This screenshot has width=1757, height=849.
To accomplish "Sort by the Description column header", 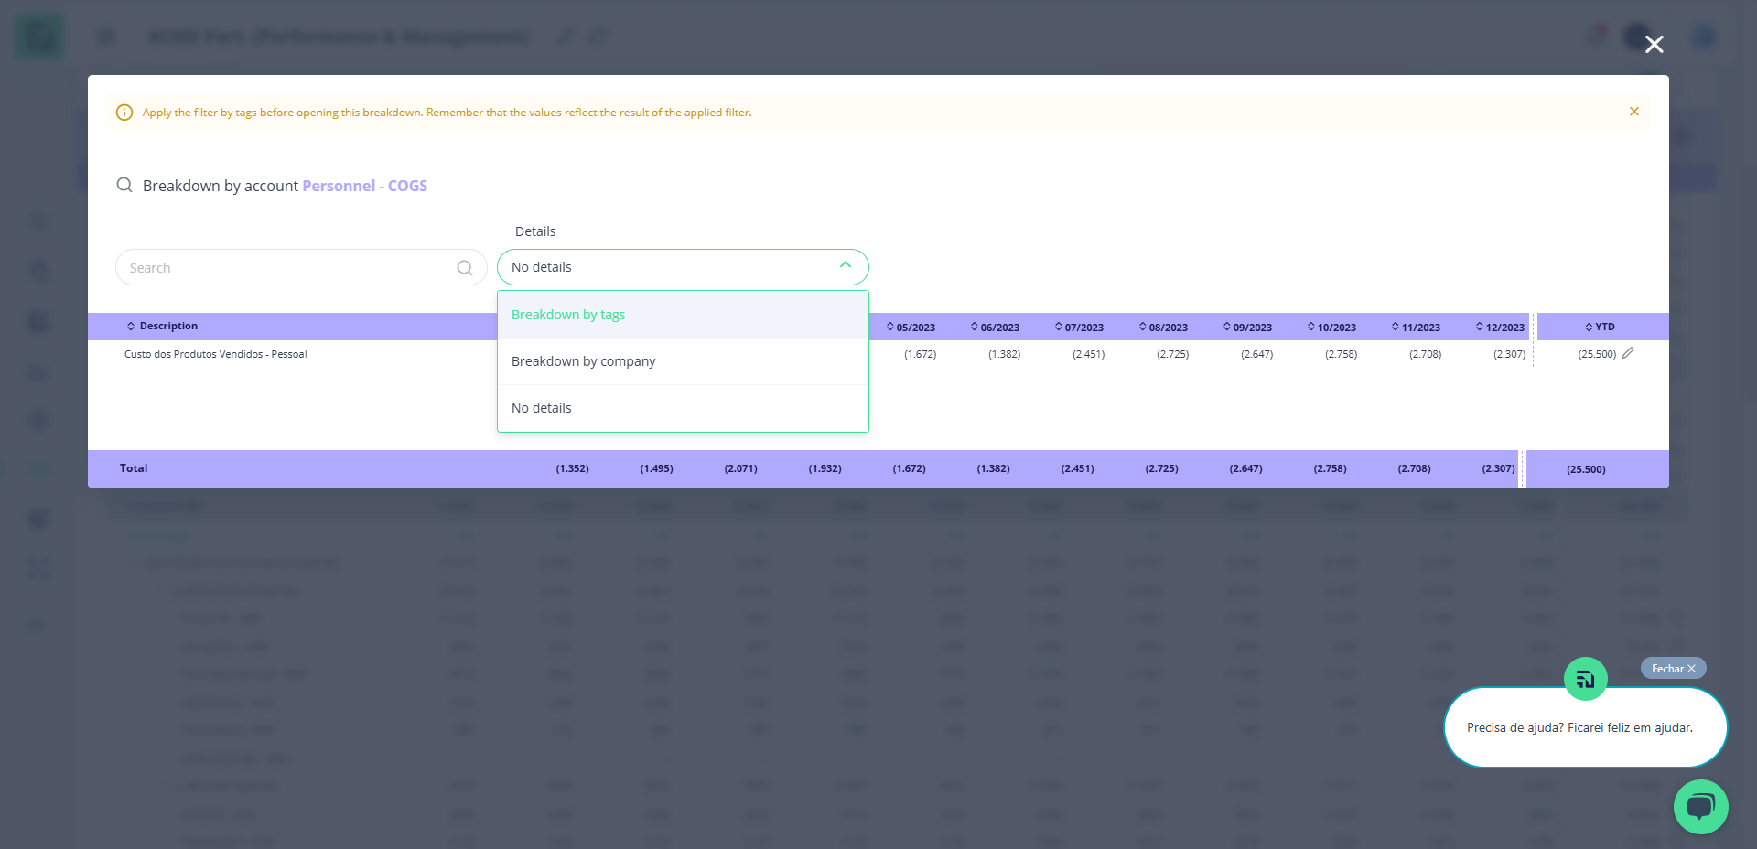I will [162, 326].
